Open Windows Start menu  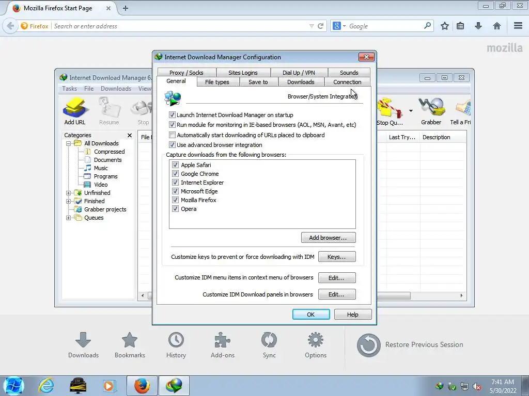pos(13,386)
